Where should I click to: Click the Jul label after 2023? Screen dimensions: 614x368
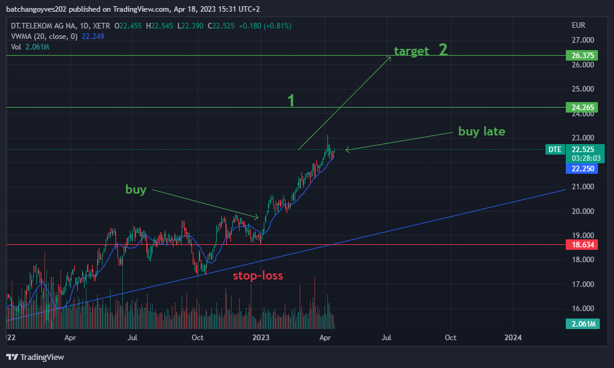tap(387, 338)
